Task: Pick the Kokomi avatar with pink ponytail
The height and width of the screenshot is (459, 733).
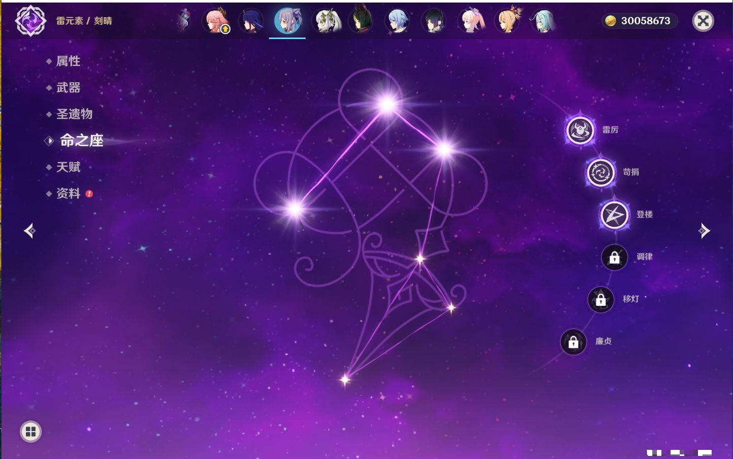Action: point(471,21)
